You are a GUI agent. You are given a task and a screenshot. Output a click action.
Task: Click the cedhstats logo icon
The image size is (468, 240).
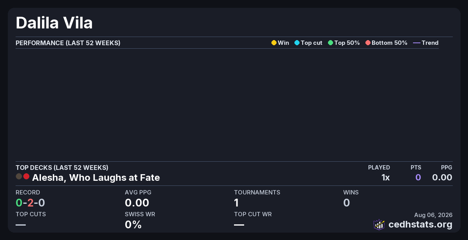(379, 224)
